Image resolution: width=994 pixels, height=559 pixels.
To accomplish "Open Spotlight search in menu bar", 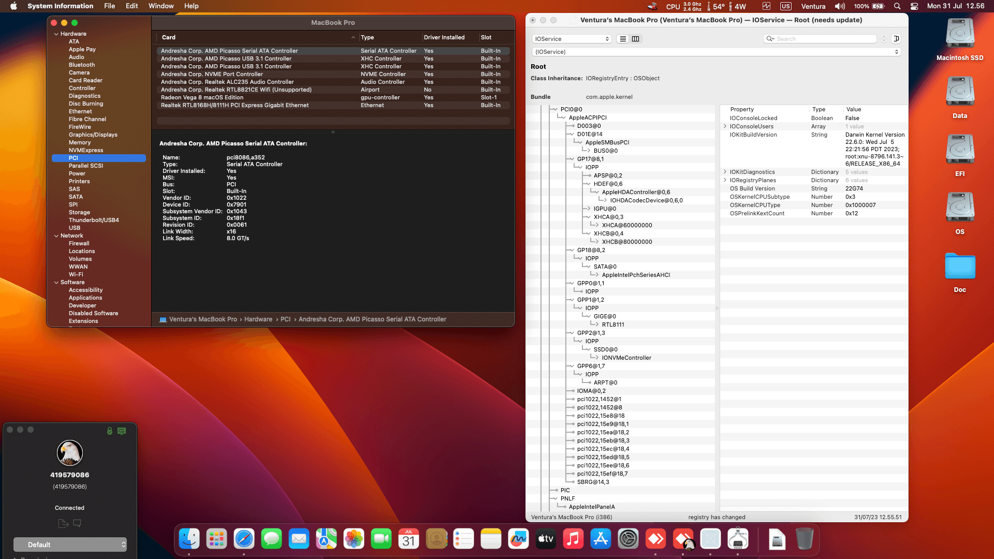I will [897, 6].
